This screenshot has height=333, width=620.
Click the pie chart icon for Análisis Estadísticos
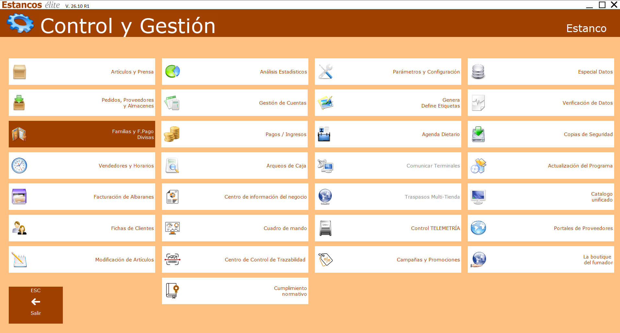pyautogui.click(x=173, y=72)
